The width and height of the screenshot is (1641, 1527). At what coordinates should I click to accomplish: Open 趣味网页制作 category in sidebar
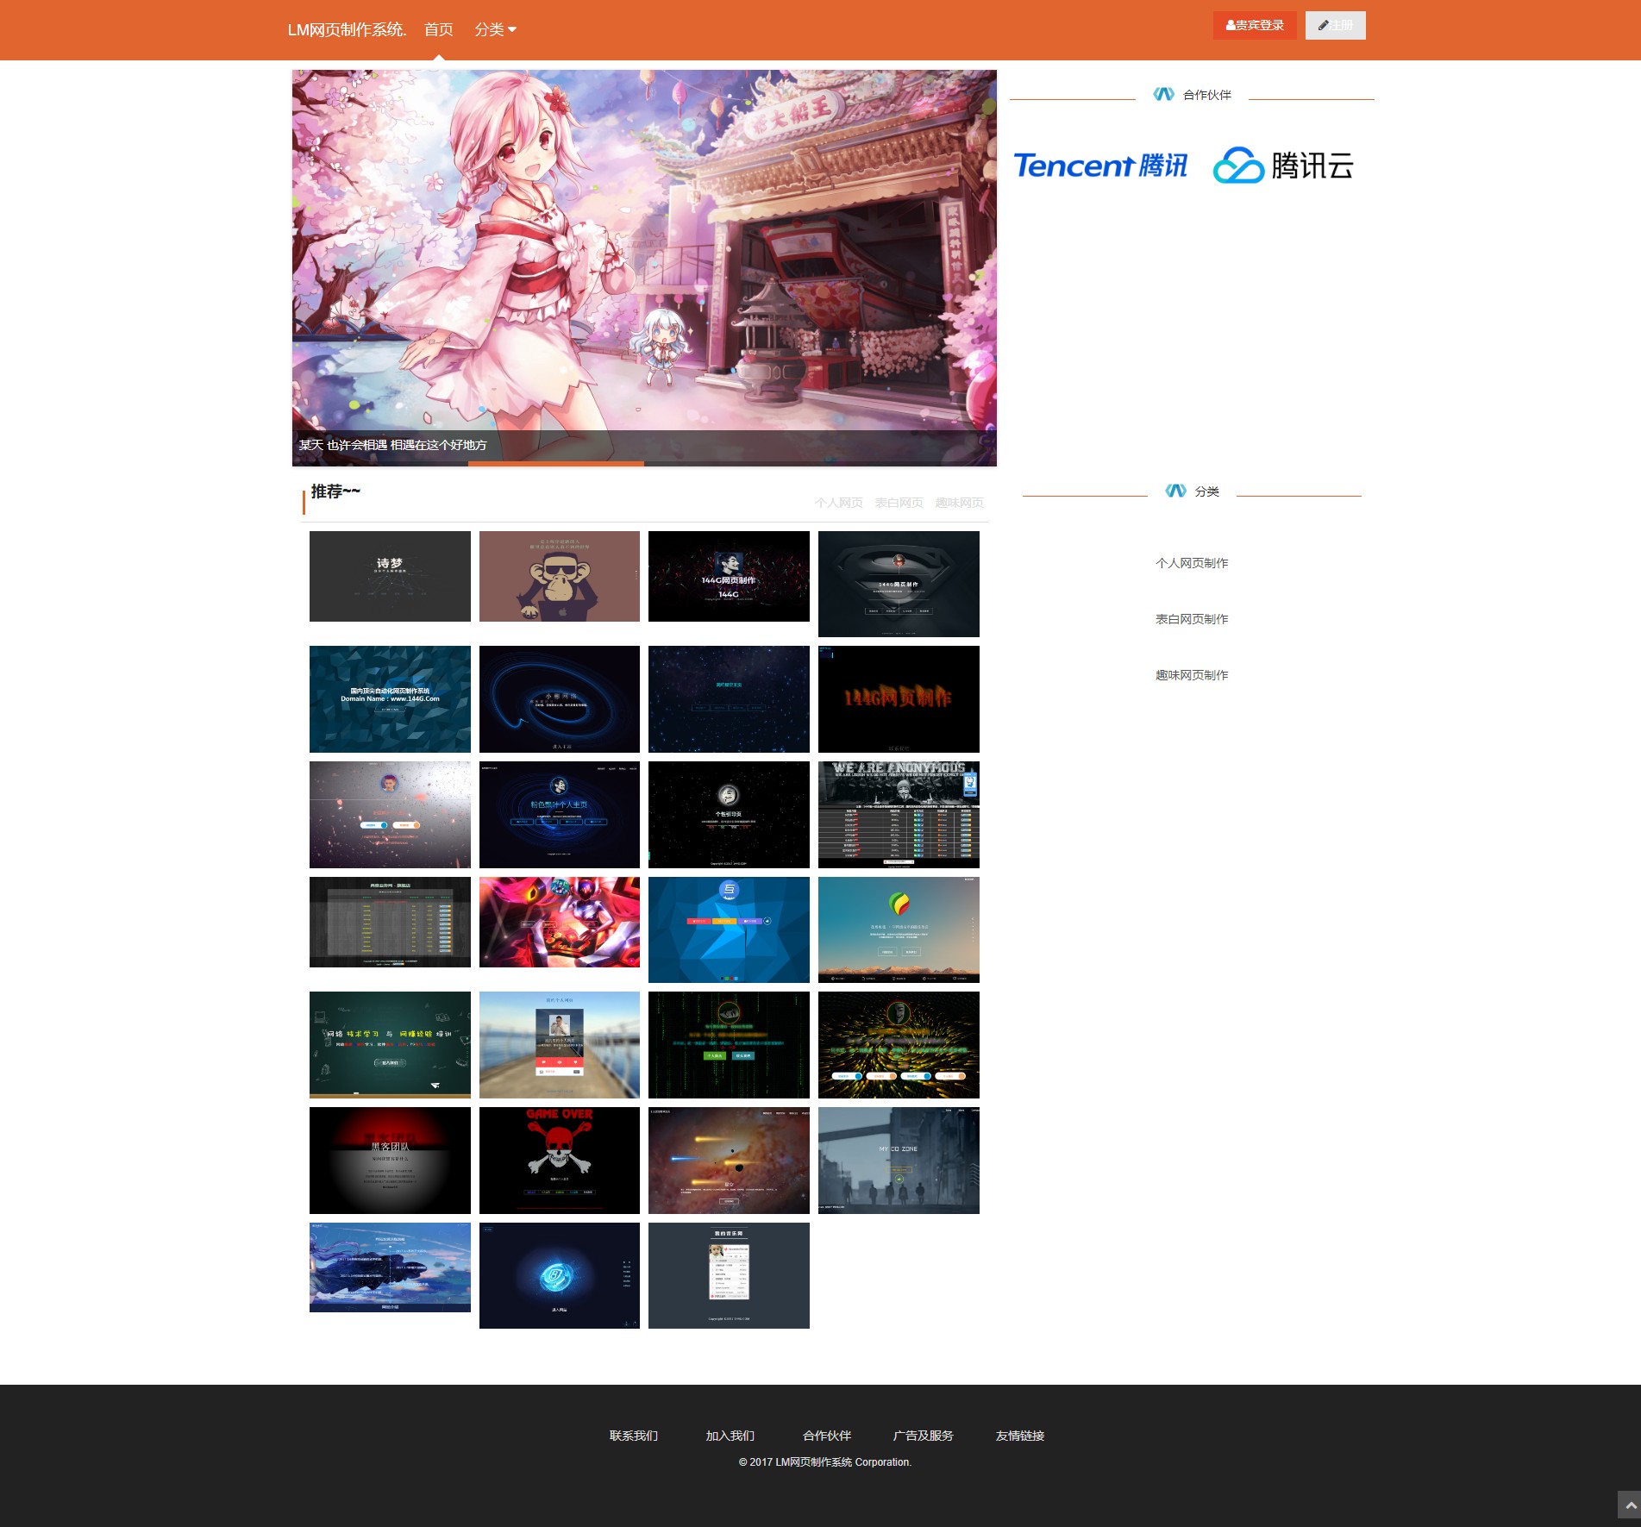1192,675
